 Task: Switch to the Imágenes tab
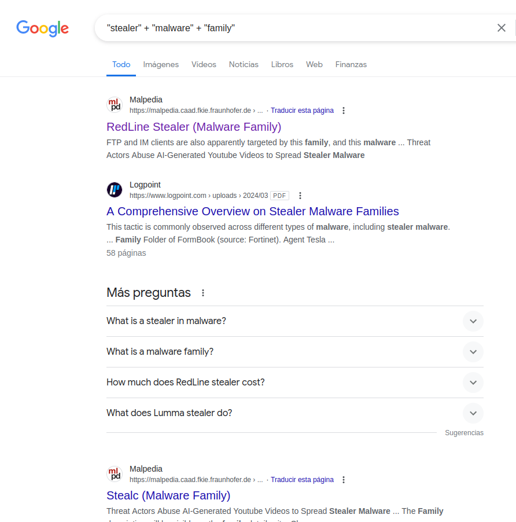tap(161, 64)
